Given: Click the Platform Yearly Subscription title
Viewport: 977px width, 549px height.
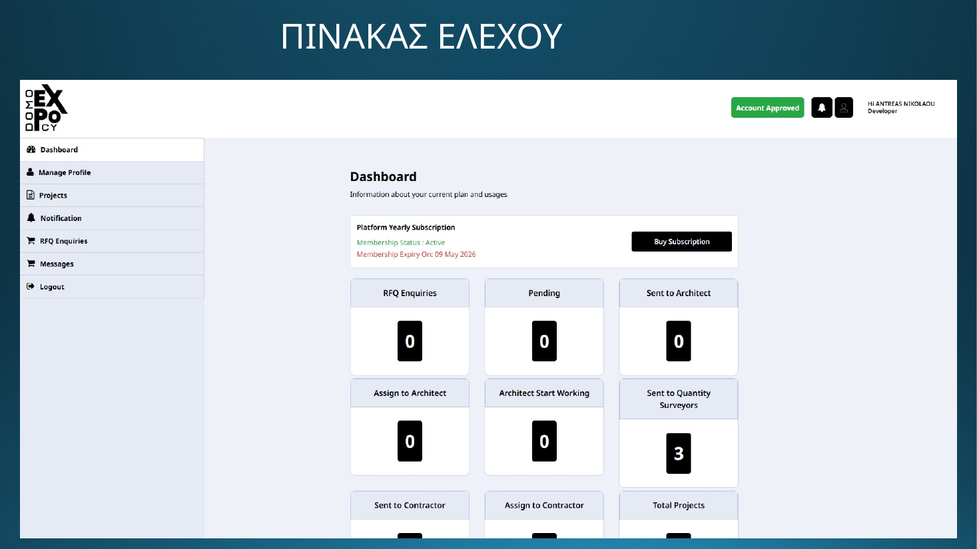Looking at the screenshot, I should pyautogui.click(x=406, y=228).
